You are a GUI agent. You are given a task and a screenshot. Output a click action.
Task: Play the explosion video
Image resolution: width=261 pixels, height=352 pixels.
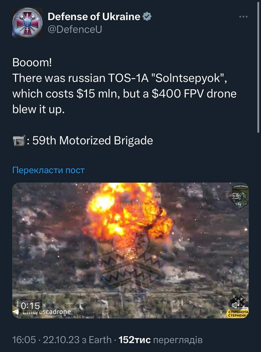click(131, 251)
